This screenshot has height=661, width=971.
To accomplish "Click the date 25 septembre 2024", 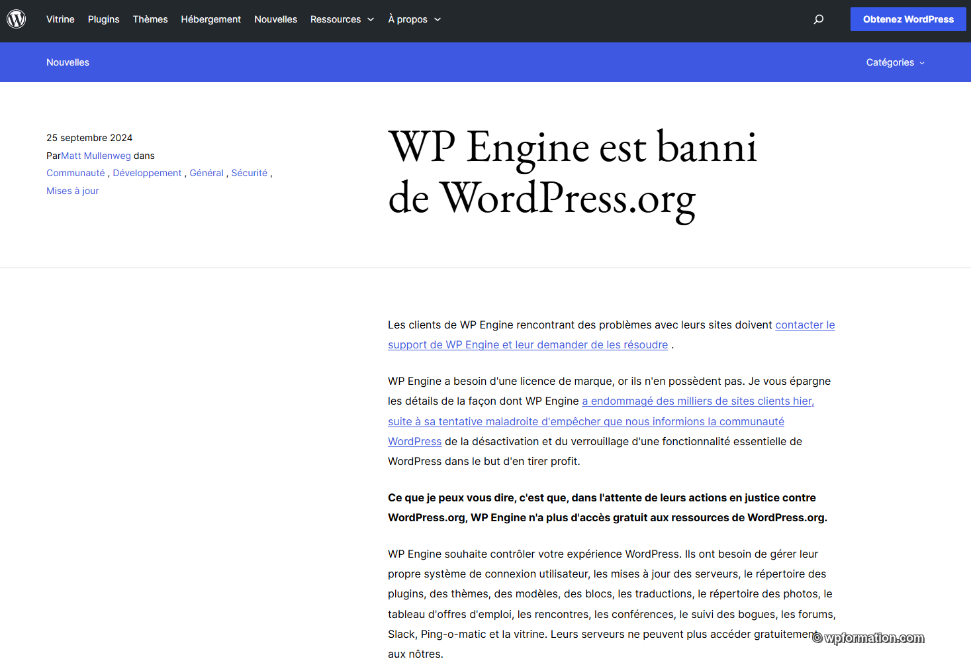I will pyautogui.click(x=89, y=138).
